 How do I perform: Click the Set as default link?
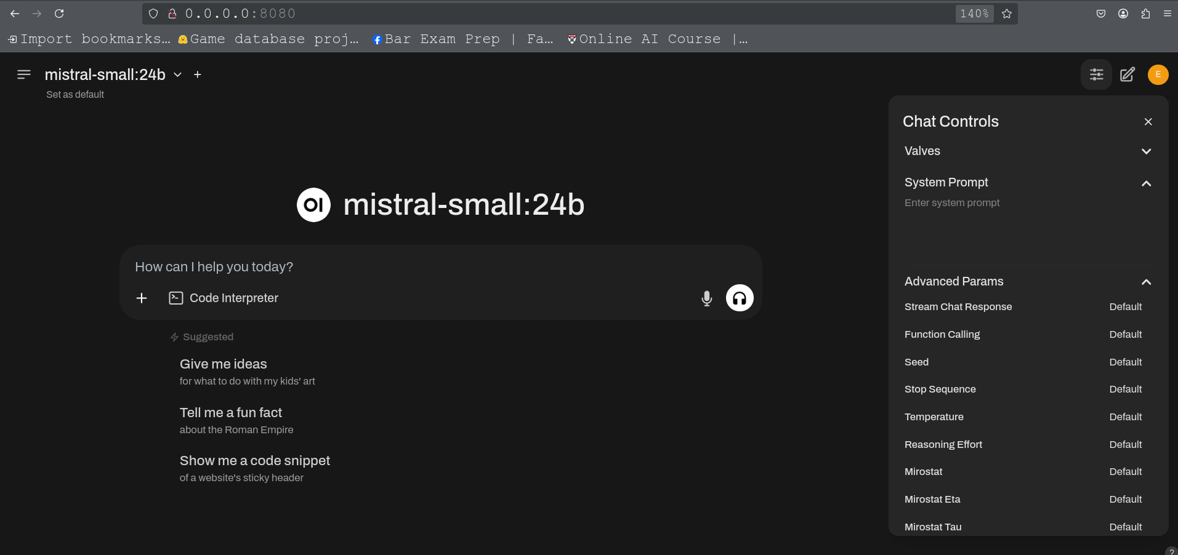click(75, 94)
